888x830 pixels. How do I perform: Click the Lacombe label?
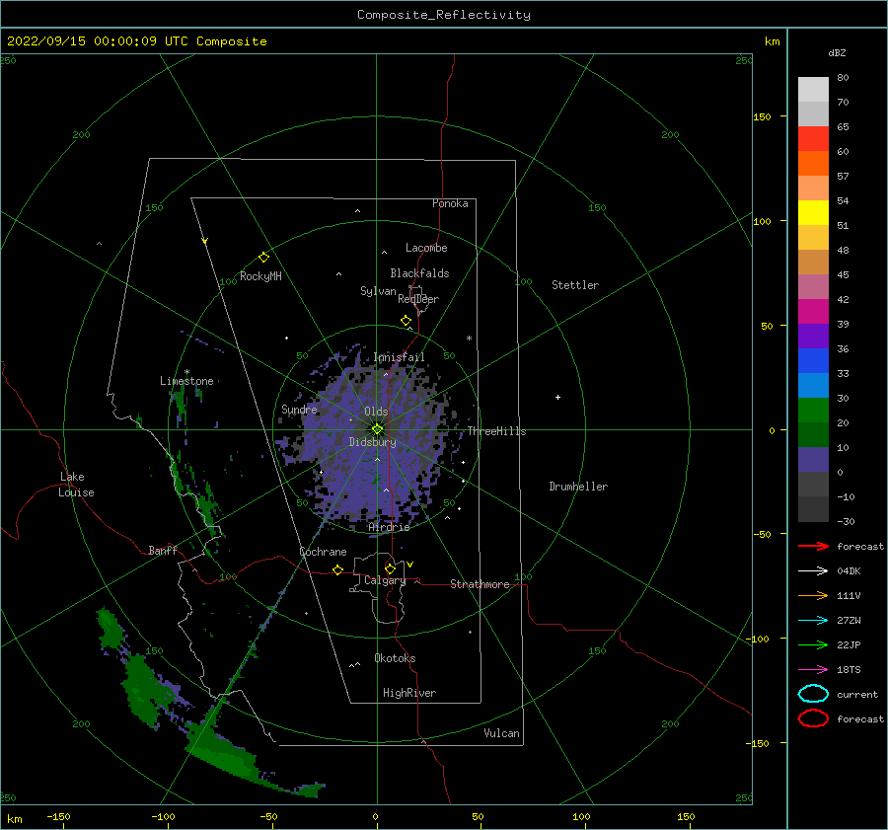426,248
